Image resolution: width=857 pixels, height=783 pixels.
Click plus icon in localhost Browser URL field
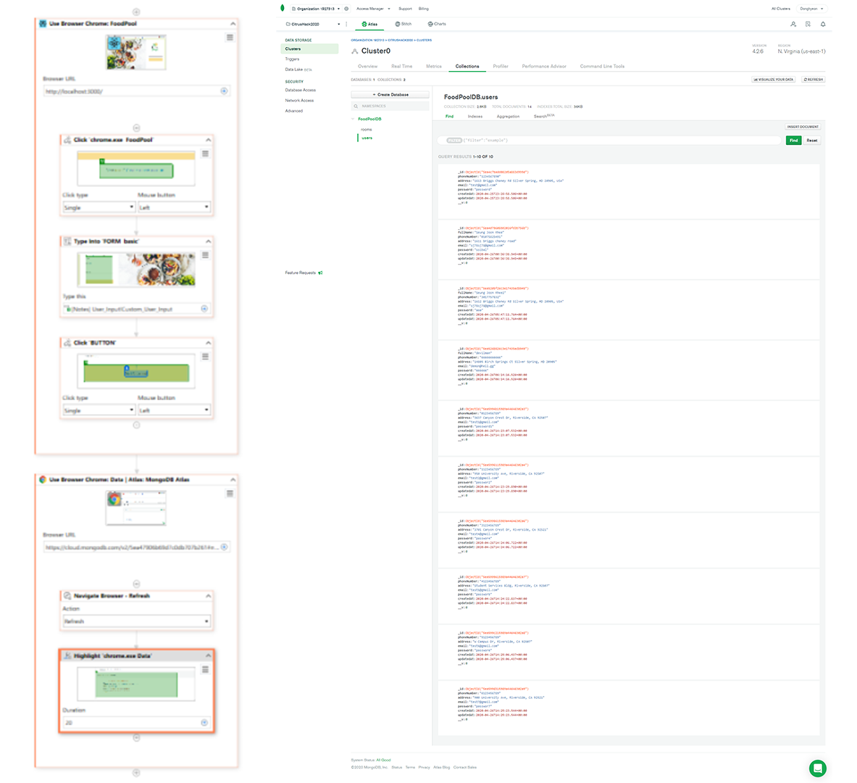tap(224, 91)
